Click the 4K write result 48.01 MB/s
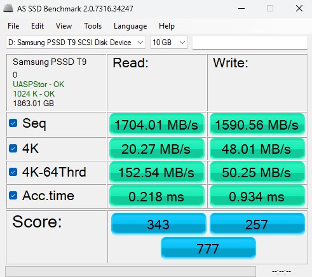Screen dimensions: 312x277 (x=257, y=149)
